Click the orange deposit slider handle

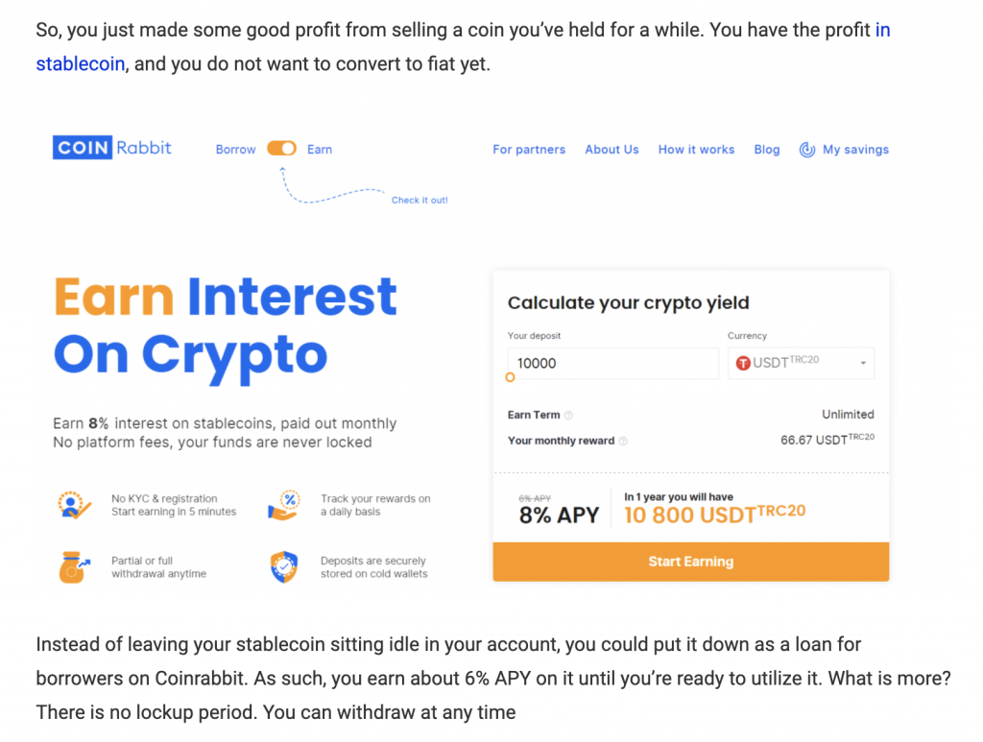(x=511, y=377)
